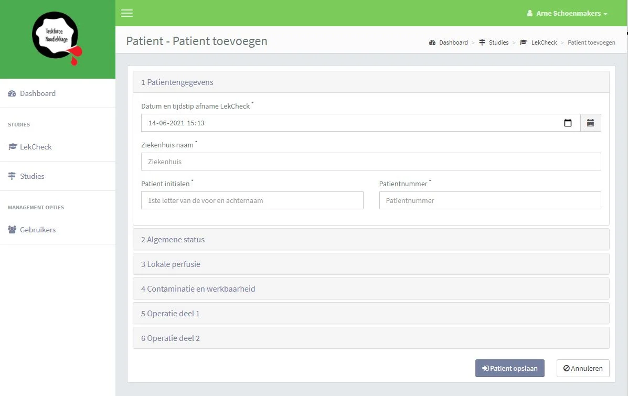628x396 pixels.
Task: Click the hamburger menu icon in header
Action: click(x=127, y=13)
